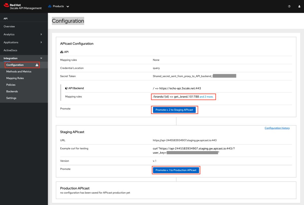This screenshot has width=304, height=205.
Task: Click 'Example curl for testing' label
Action: coord(74,148)
